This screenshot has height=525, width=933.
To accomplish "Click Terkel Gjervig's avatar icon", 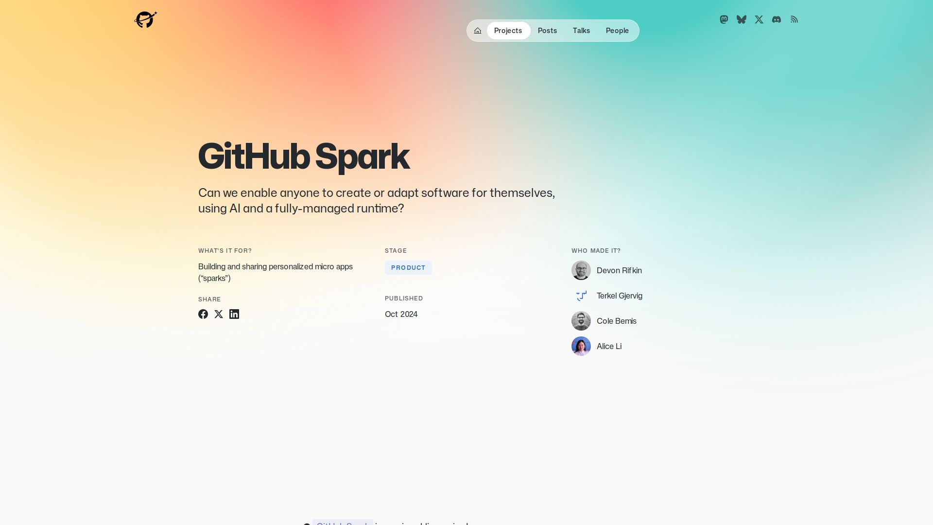I will 581,296.
